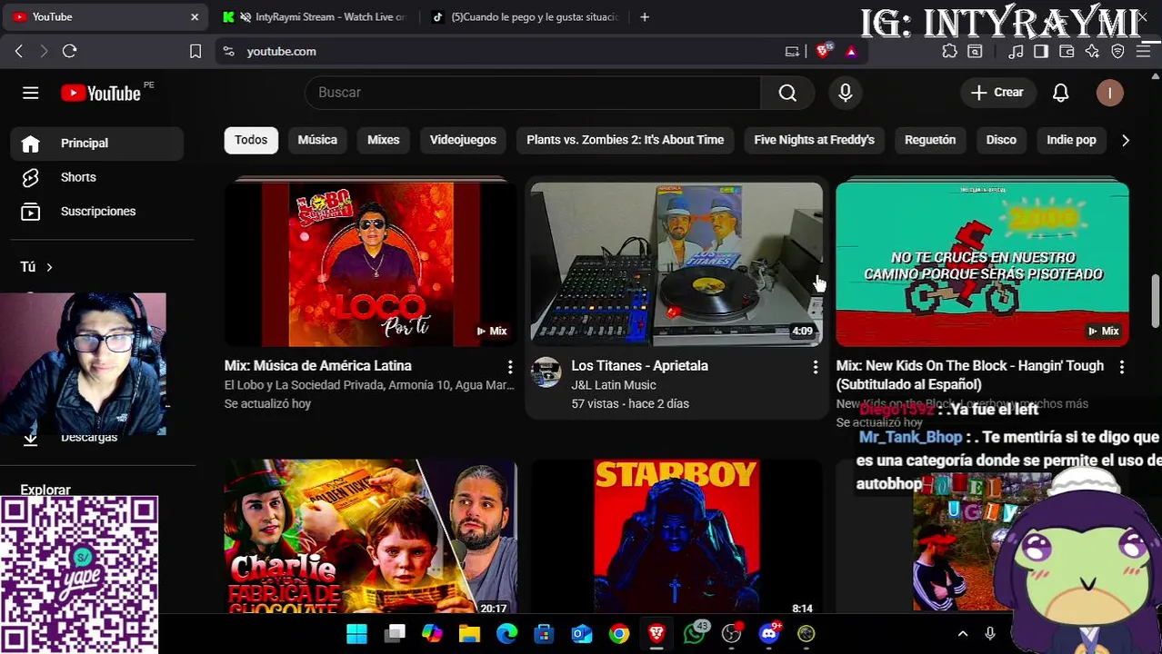
Task: Click the page vertical scrollbar thumb
Action: (1156, 301)
